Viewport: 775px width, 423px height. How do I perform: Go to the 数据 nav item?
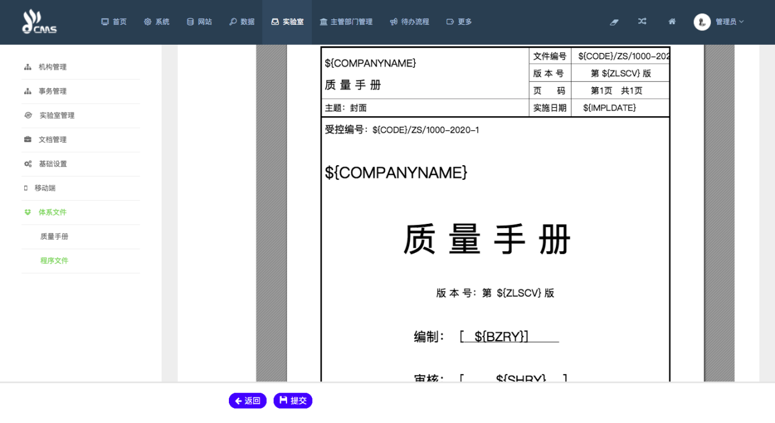coord(242,22)
